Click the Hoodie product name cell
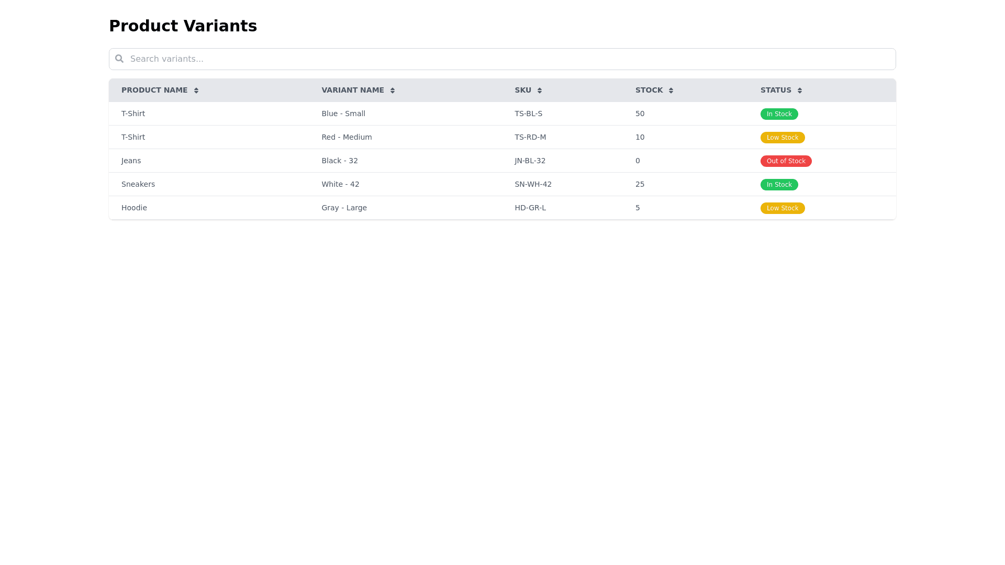This screenshot has height=565, width=1005. [134, 208]
